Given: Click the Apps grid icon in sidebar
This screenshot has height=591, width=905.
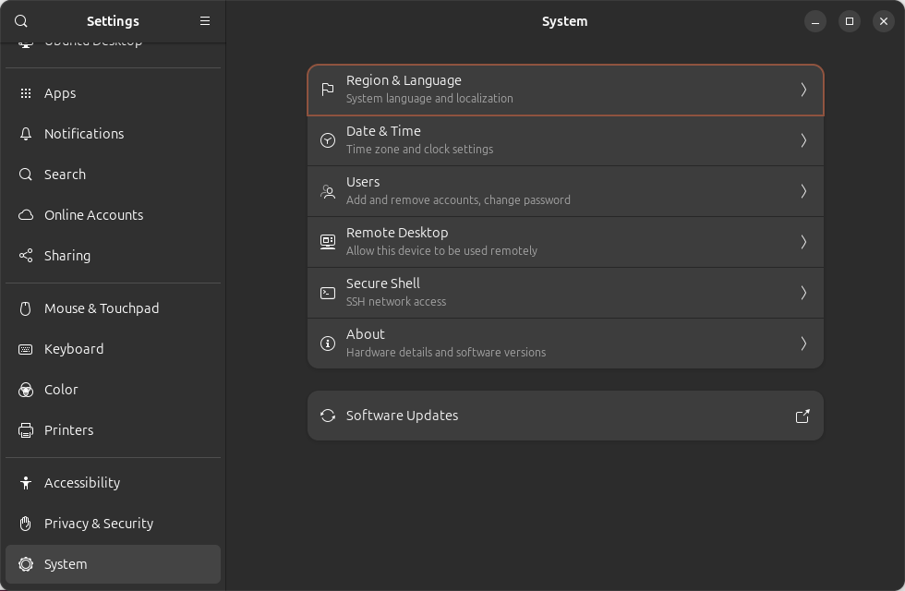Looking at the screenshot, I should pos(26,93).
